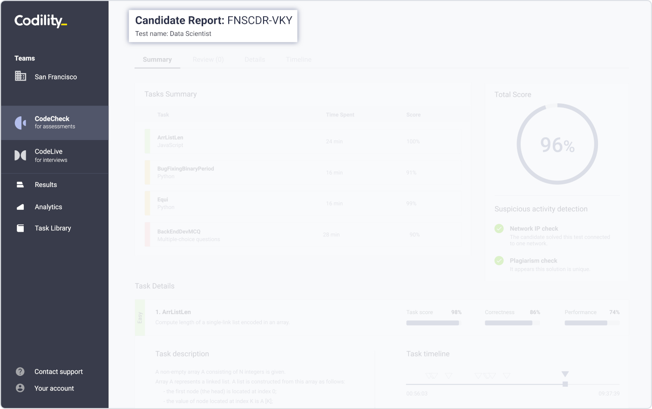Go to the Results section
Viewport: 652px width, 409px height.
pyautogui.click(x=46, y=185)
